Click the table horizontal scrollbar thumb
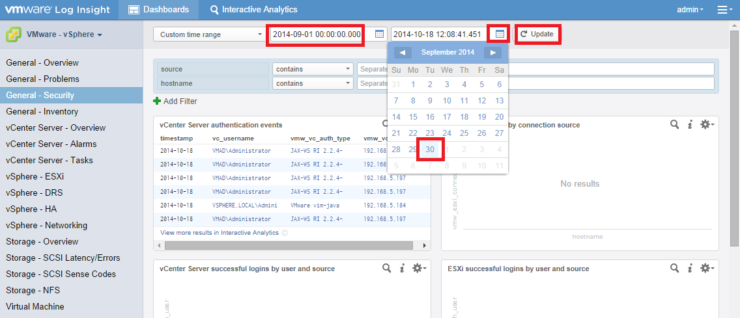740x318 pixels. pos(289,245)
